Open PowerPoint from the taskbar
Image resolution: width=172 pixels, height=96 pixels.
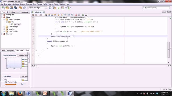(45, 93)
